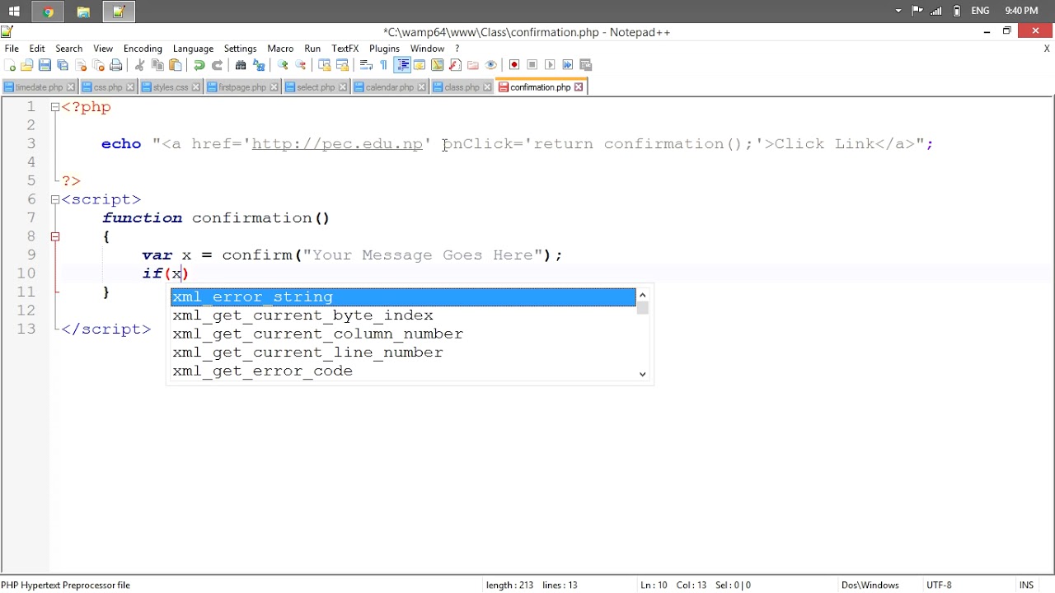1055x593 pixels.
Task: Collapse the php block on line 1
Action: click(55, 107)
